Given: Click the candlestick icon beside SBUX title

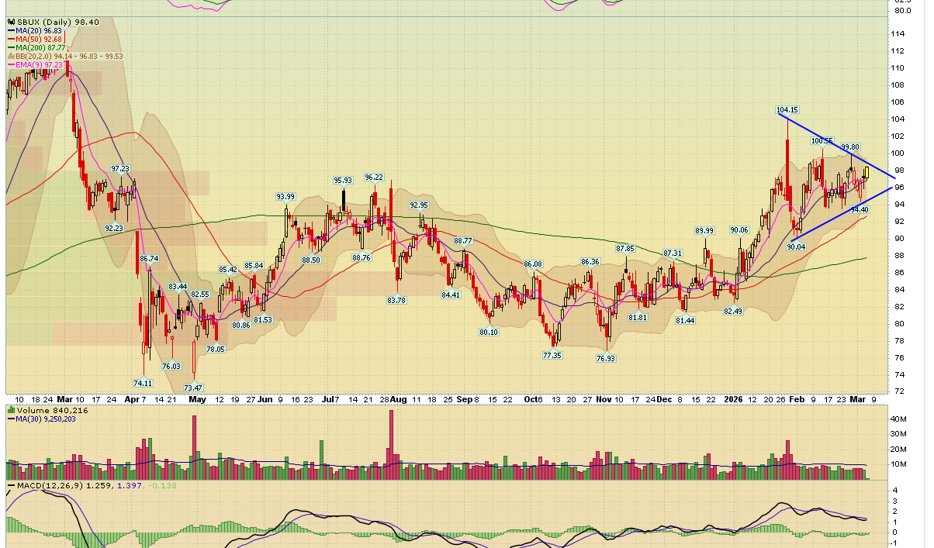Looking at the screenshot, I should click(11, 22).
